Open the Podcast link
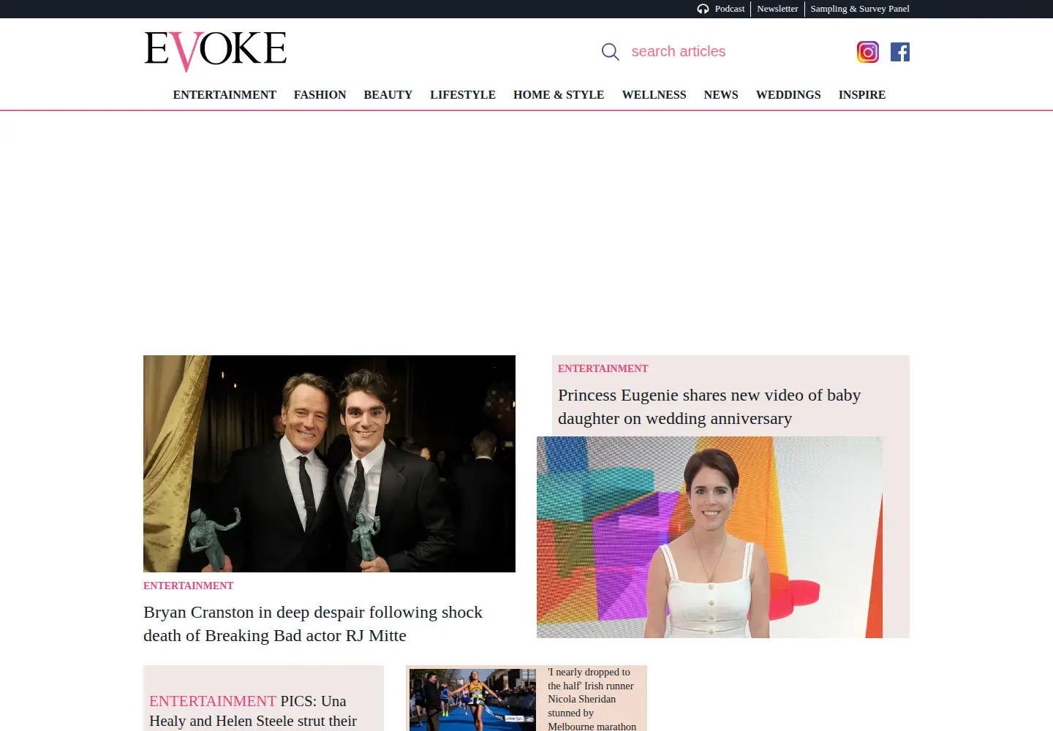Screen dimensions: 1053x731 (x=729, y=9)
